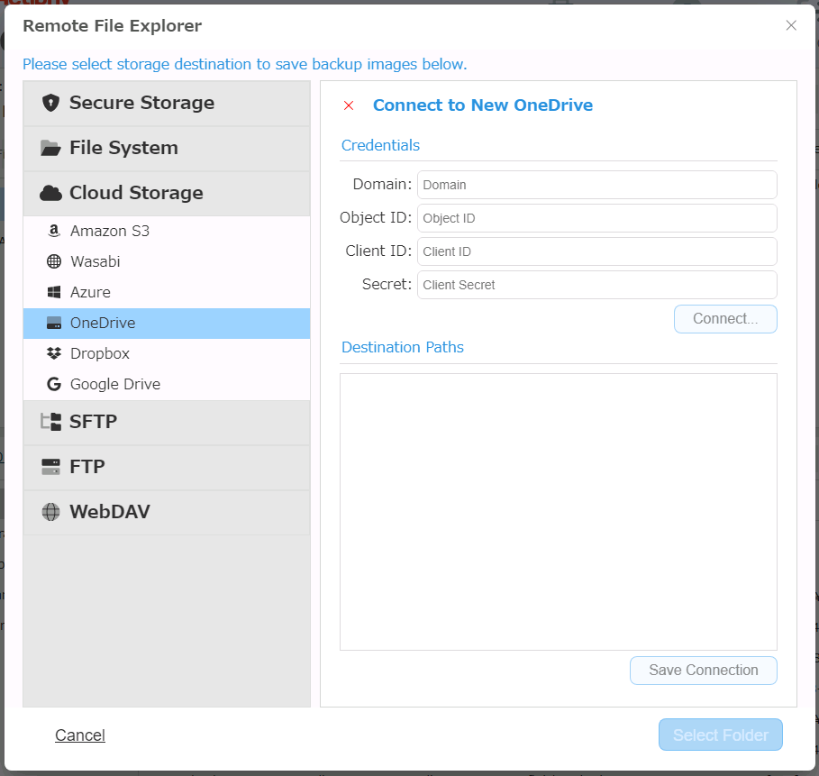Click the Dropbox logo icon
The height and width of the screenshot is (776, 819).
click(x=53, y=354)
